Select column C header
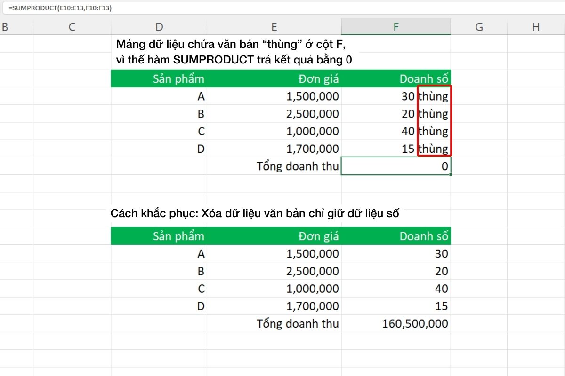The width and height of the screenshot is (565, 376). click(72, 27)
